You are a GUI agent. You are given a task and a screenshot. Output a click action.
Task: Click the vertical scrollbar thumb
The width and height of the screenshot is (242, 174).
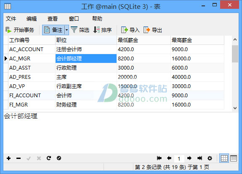[235, 54]
